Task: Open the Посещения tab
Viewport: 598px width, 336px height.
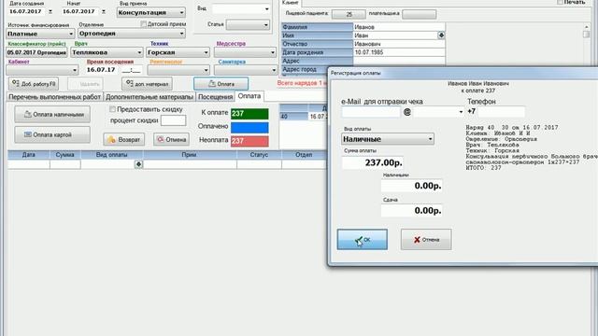Action: 215,97
